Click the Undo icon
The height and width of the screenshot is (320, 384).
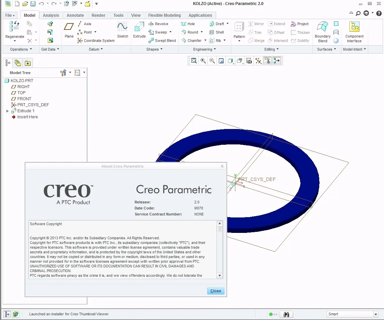point(41,4)
